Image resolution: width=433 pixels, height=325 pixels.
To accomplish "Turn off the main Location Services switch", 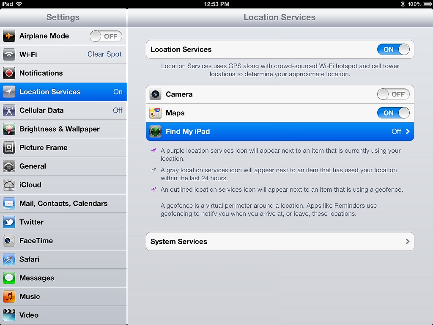I will click(x=393, y=50).
